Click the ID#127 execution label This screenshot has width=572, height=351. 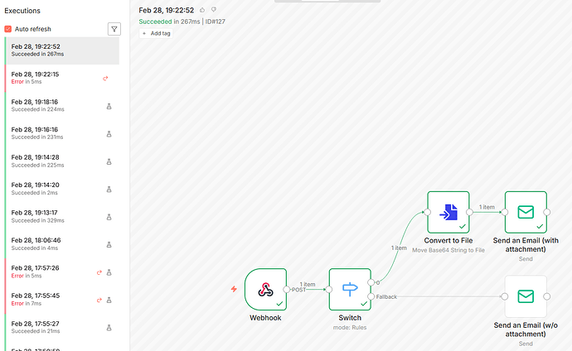coord(216,22)
